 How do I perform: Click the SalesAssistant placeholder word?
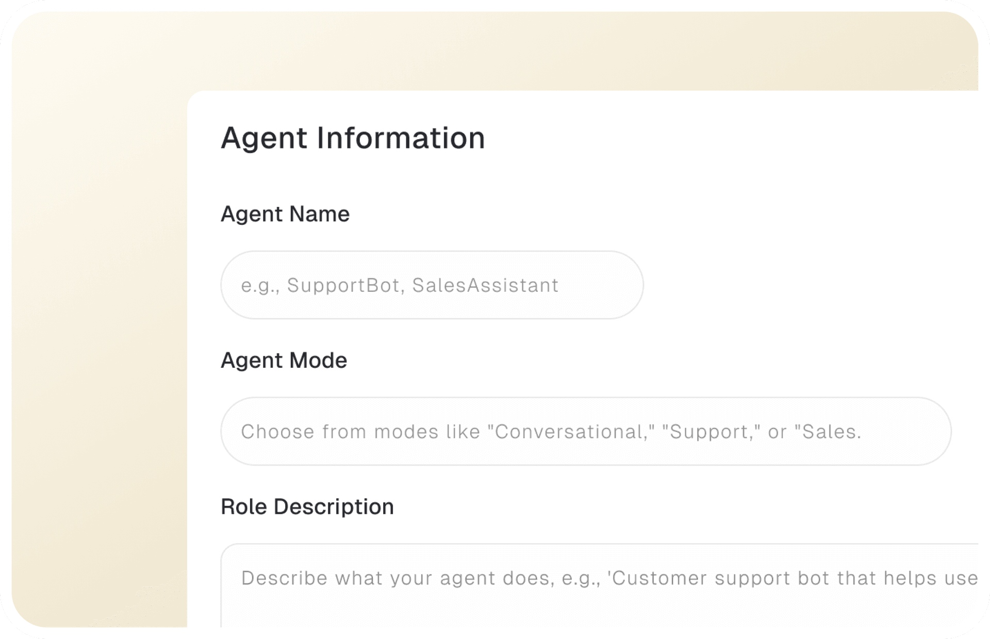[x=485, y=286]
